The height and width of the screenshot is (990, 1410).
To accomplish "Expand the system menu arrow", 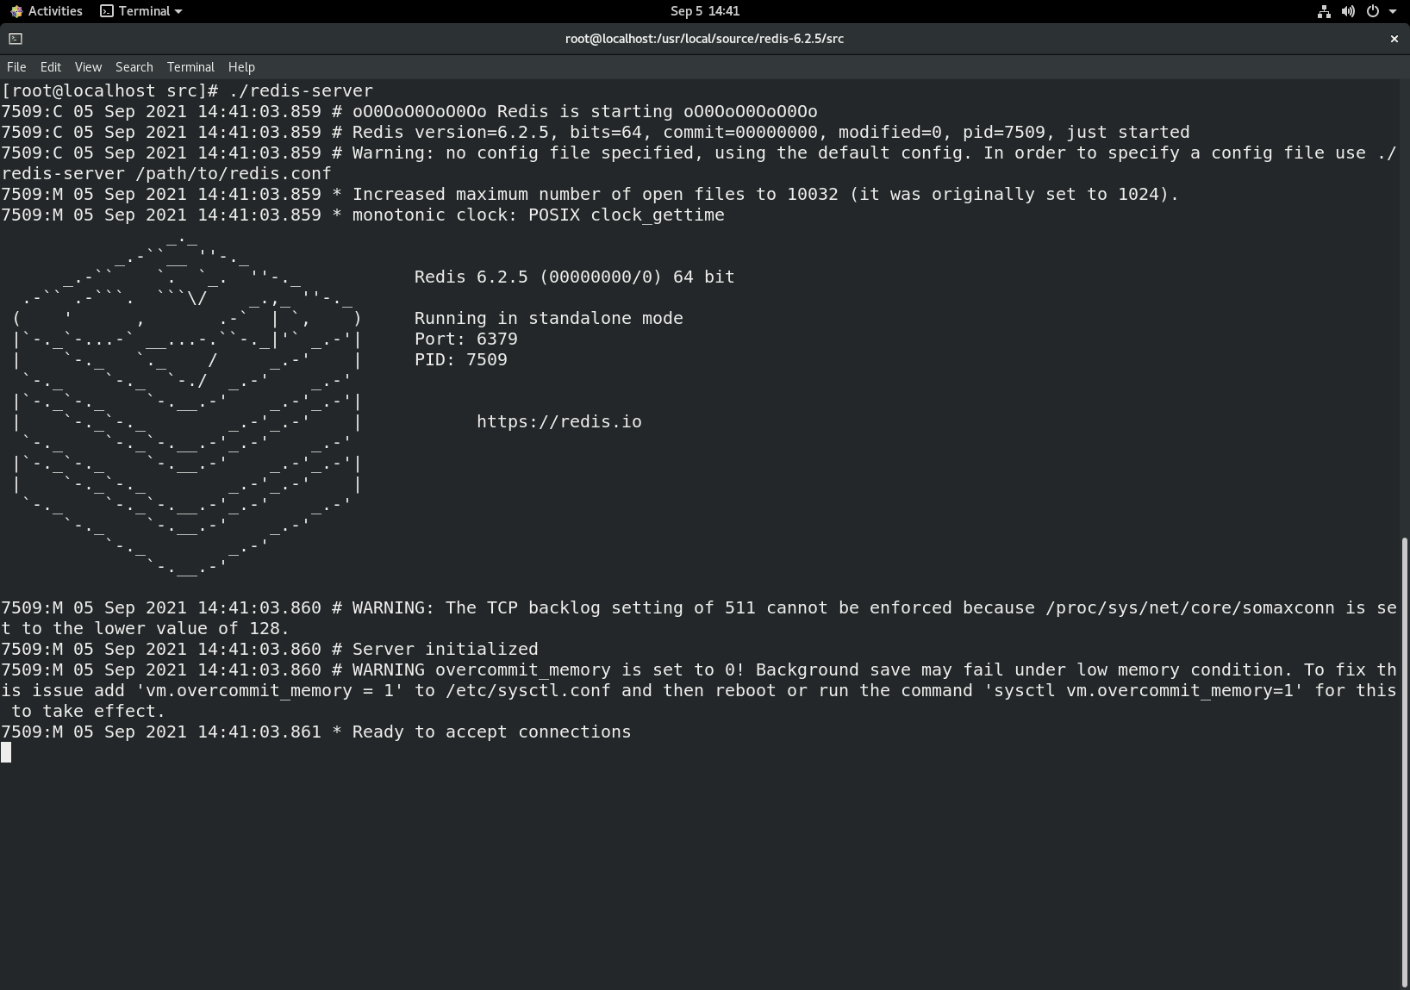I will tap(1393, 11).
